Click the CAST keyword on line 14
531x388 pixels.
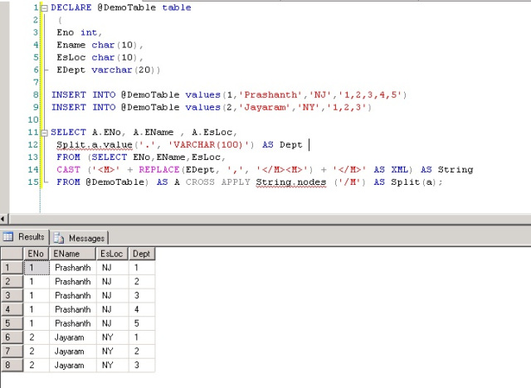tap(68, 169)
